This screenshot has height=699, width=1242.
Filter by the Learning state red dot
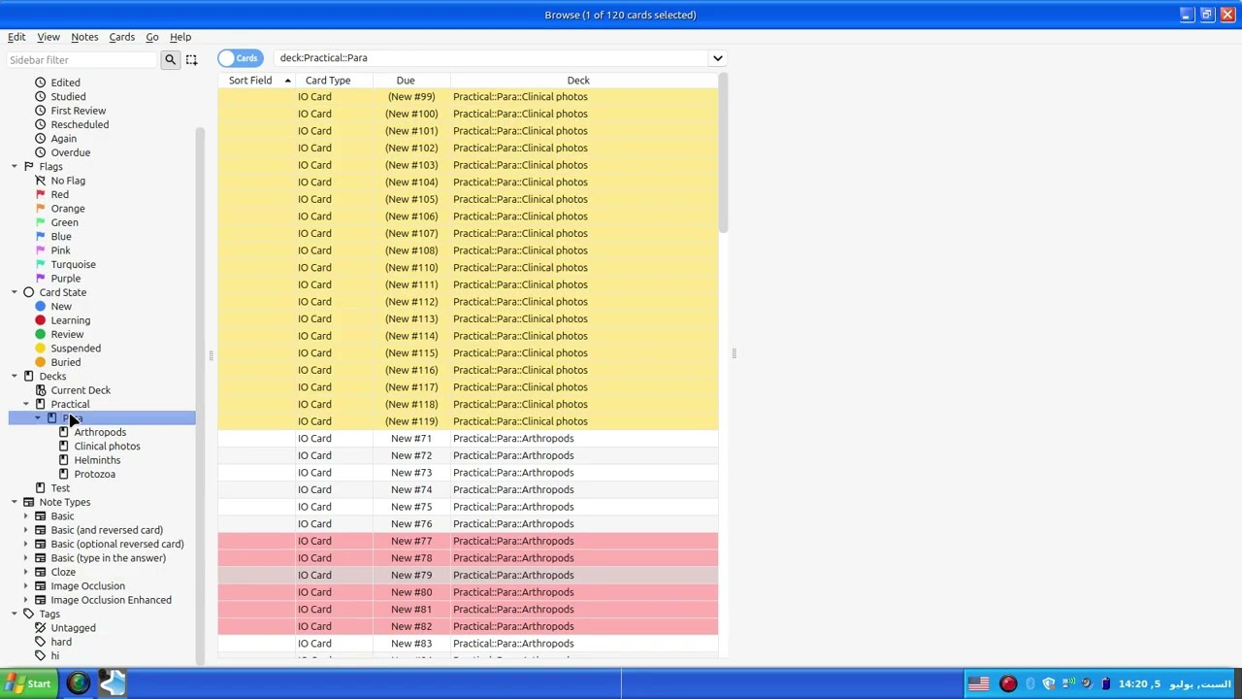click(x=40, y=320)
